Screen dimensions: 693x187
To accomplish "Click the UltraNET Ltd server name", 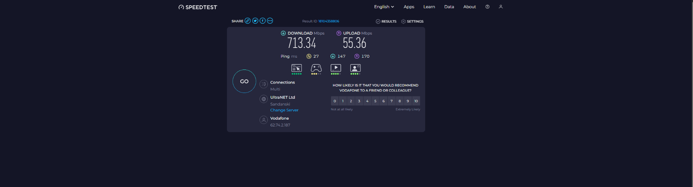I will tap(283, 97).
